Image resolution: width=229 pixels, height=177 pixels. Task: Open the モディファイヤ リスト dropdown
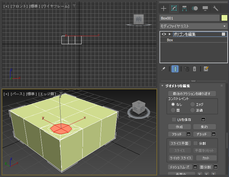193,26
